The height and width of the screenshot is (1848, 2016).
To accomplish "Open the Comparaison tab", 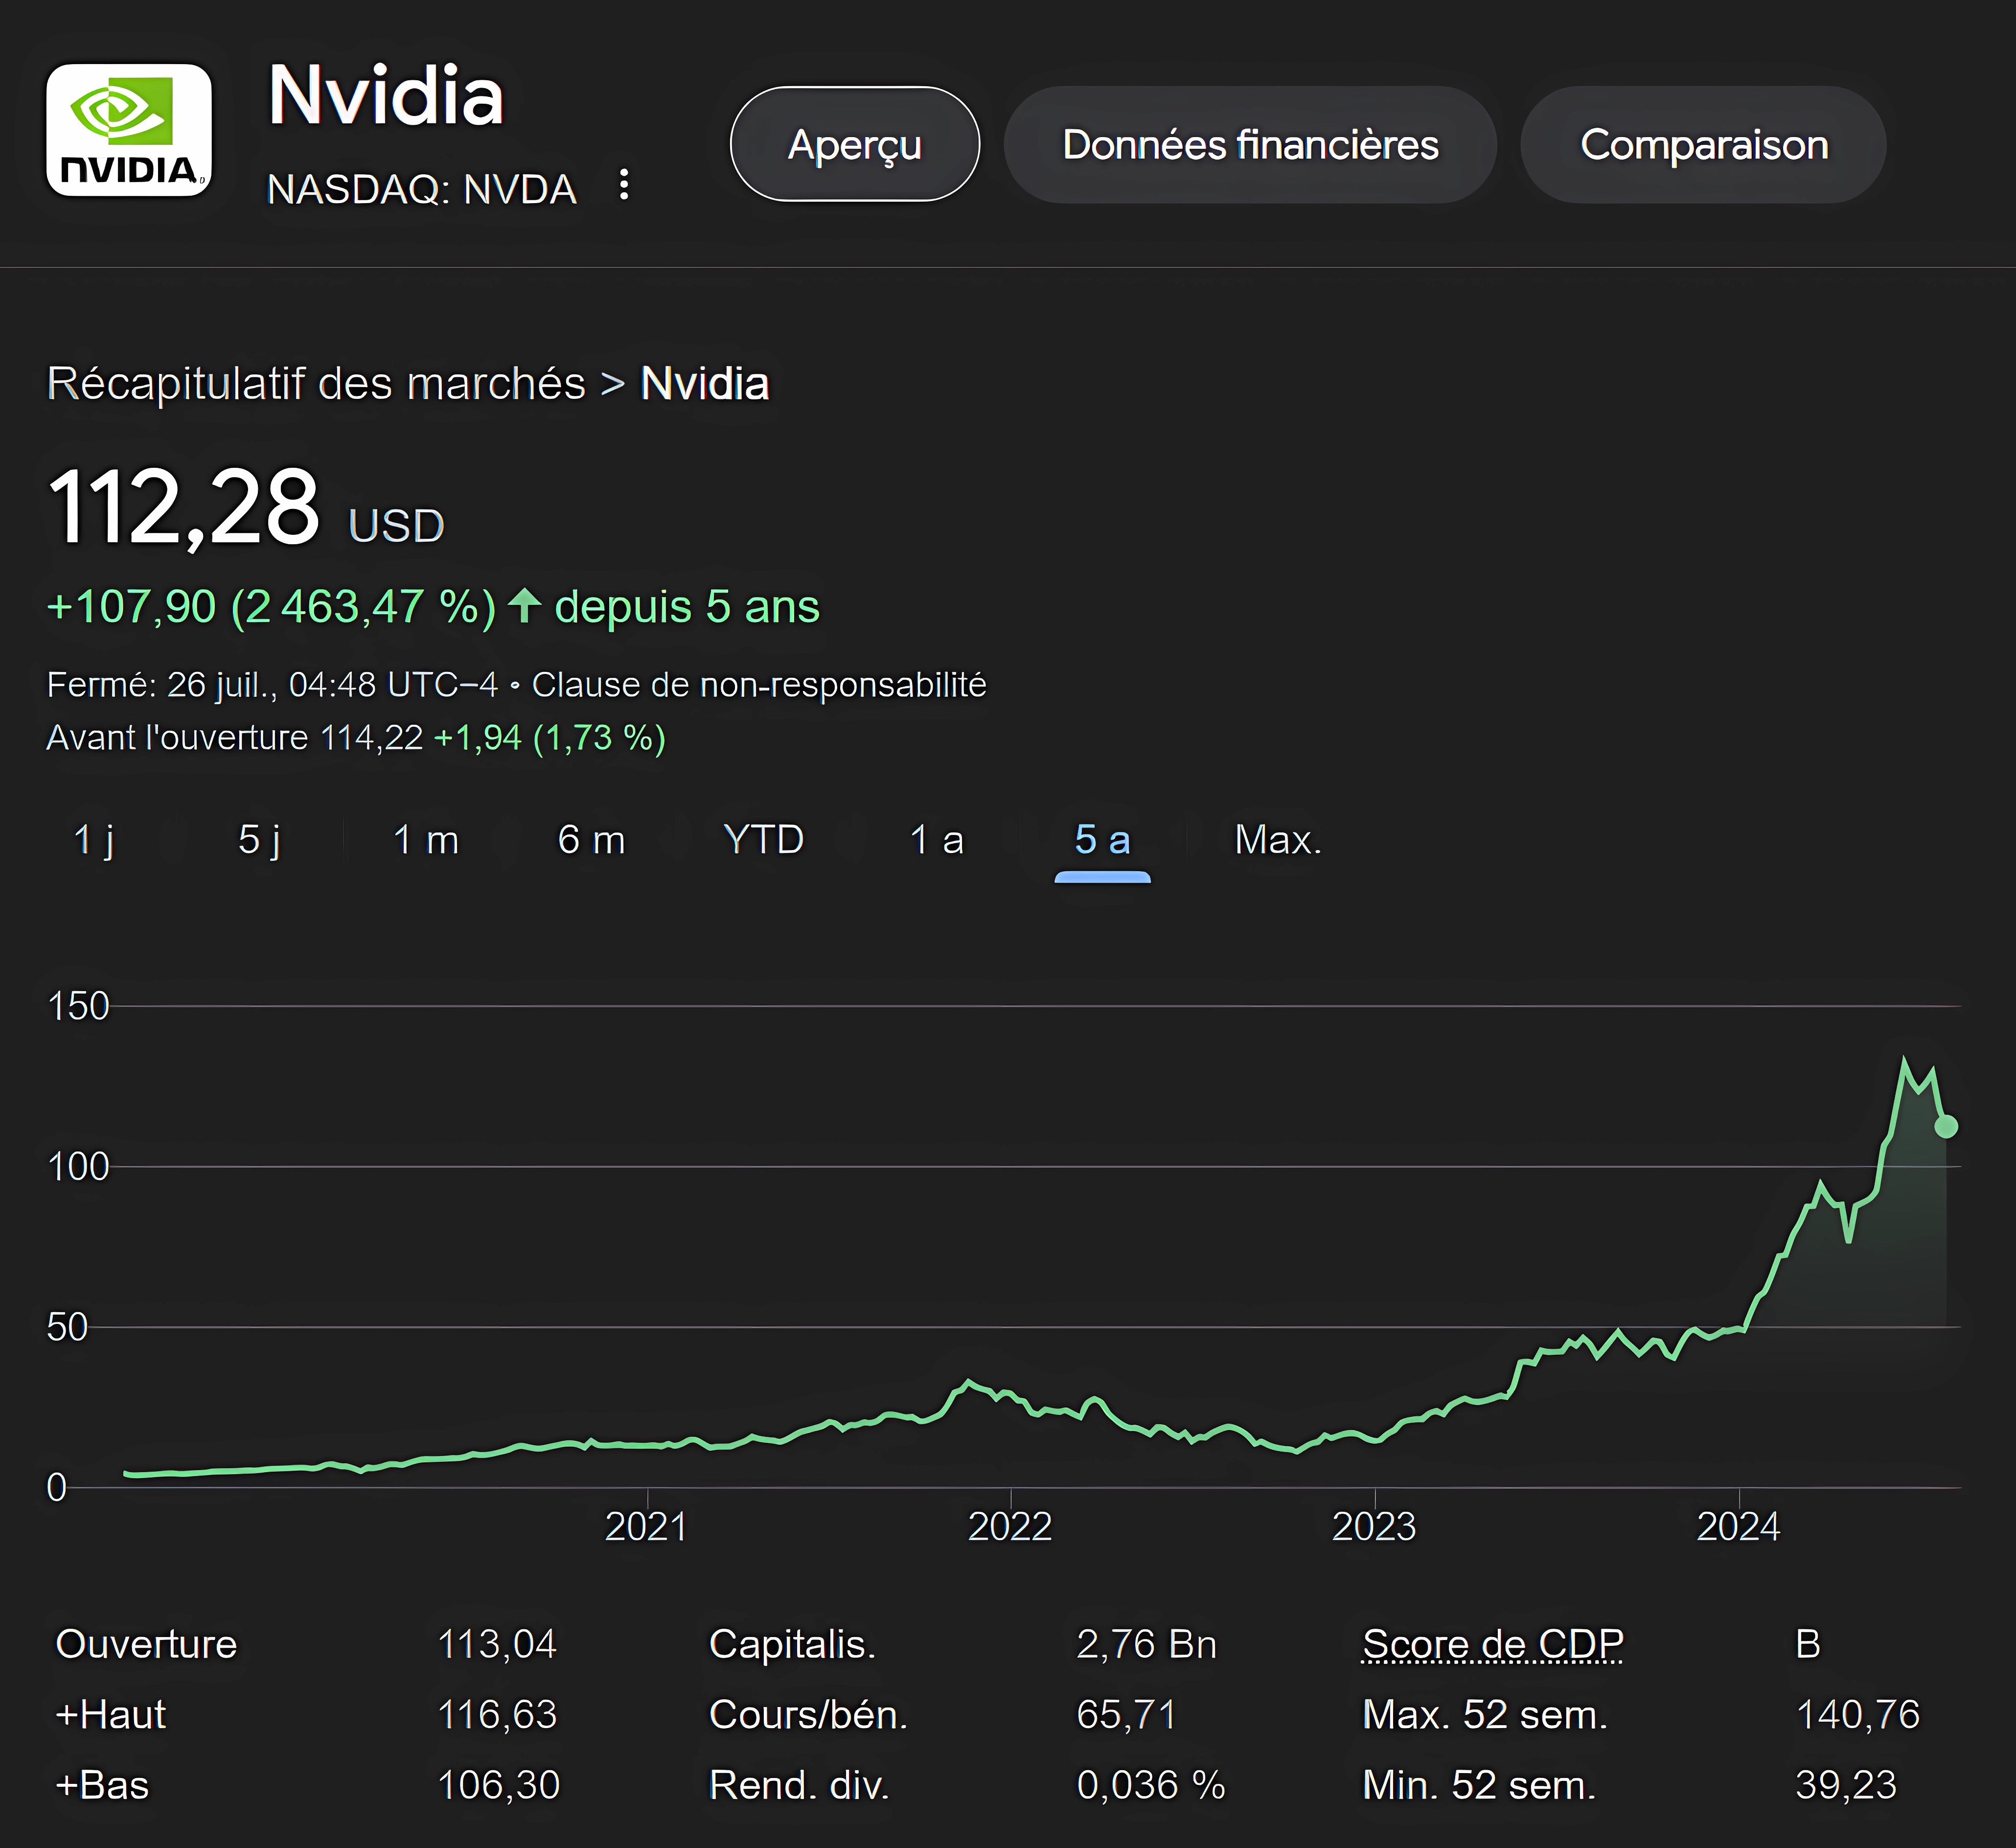I will coord(1703,145).
